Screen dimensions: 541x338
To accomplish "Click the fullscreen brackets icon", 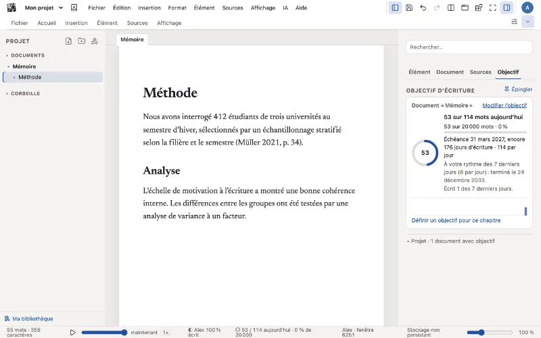I will (x=493, y=7).
